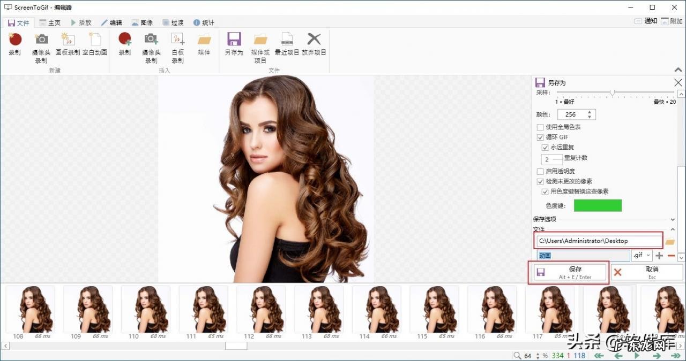Toggle the 循环 GIF checkbox
The width and height of the screenshot is (686, 361).
[540, 137]
